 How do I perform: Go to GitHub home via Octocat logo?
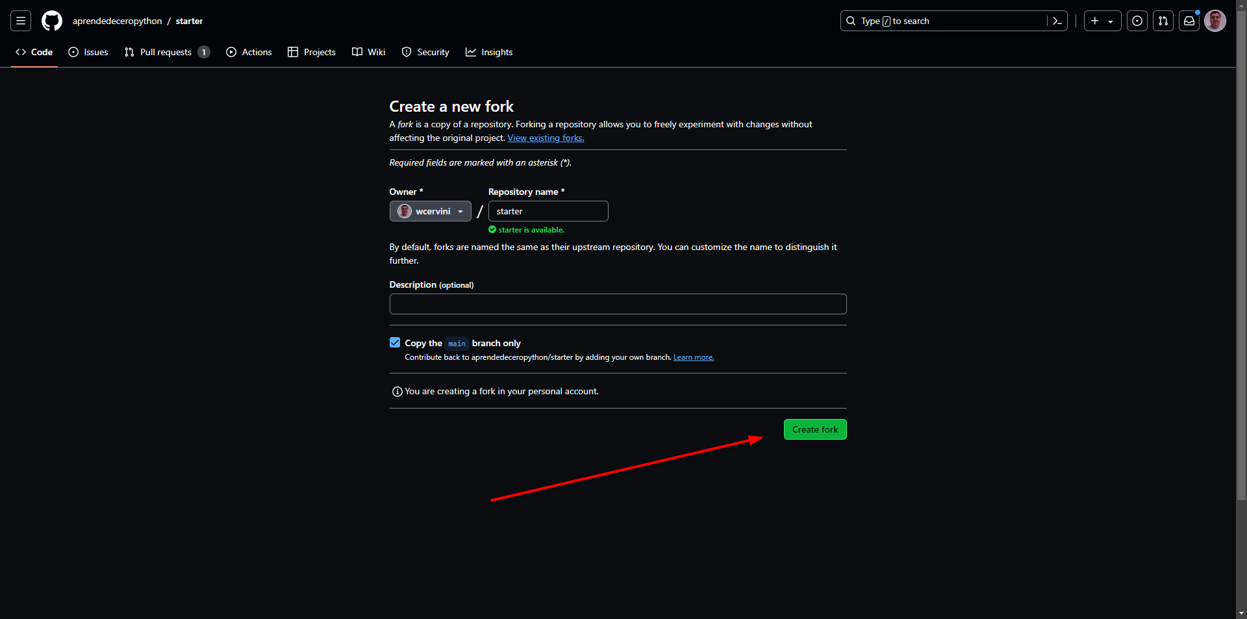[52, 21]
